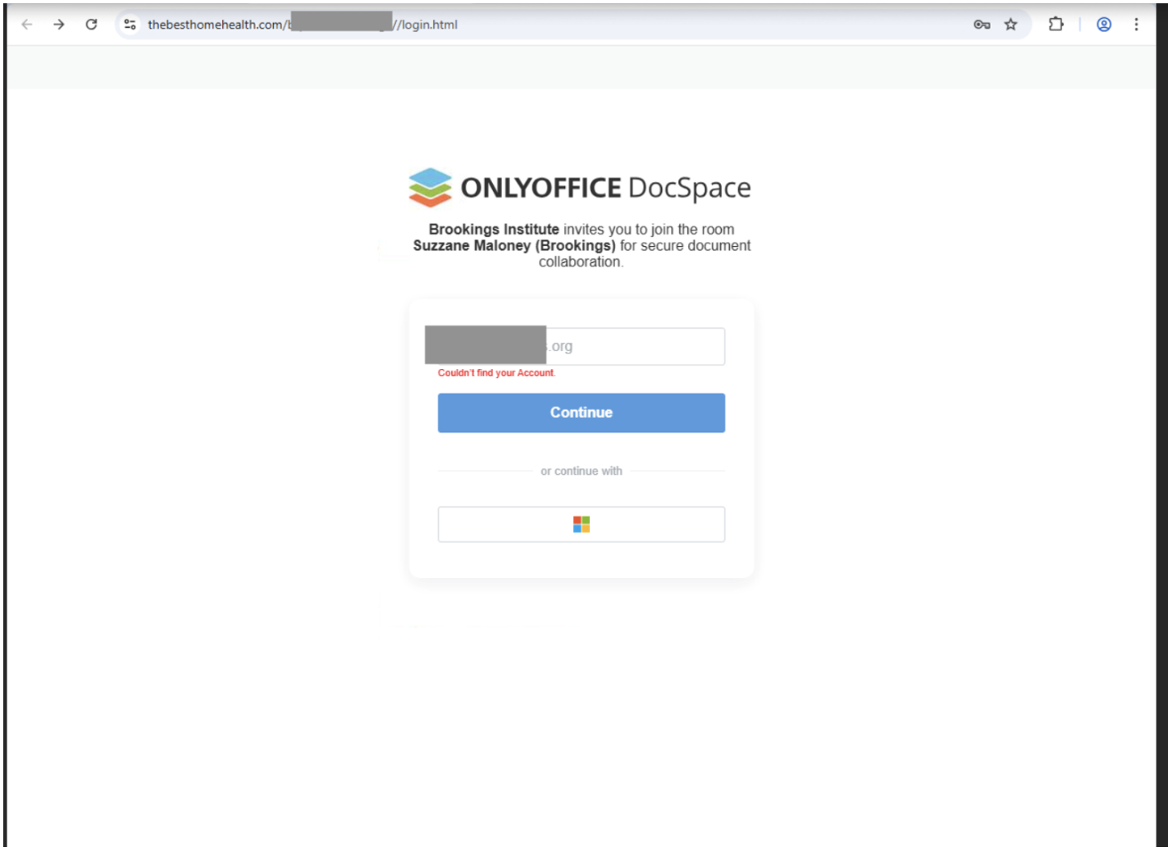Bookmark this page with the star icon

1011,25
